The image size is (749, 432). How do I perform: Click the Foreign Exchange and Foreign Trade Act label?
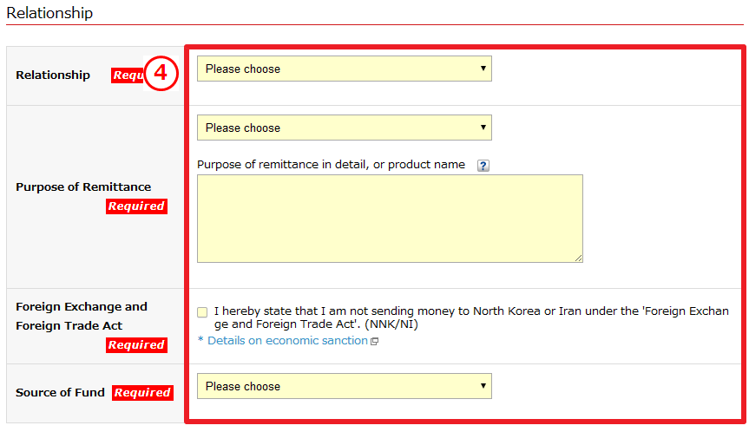pos(82,316)
